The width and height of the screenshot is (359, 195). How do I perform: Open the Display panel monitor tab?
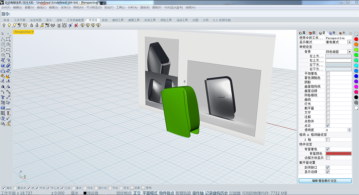pyautogui.click(x=322, y=33)
